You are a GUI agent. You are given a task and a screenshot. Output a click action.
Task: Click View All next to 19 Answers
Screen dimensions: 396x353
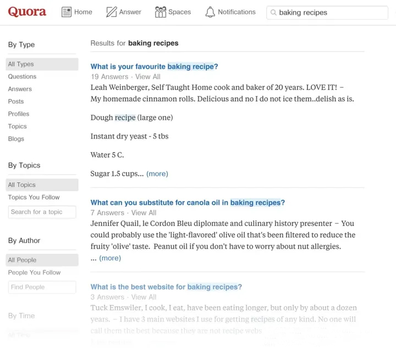(x=148, y=77)
